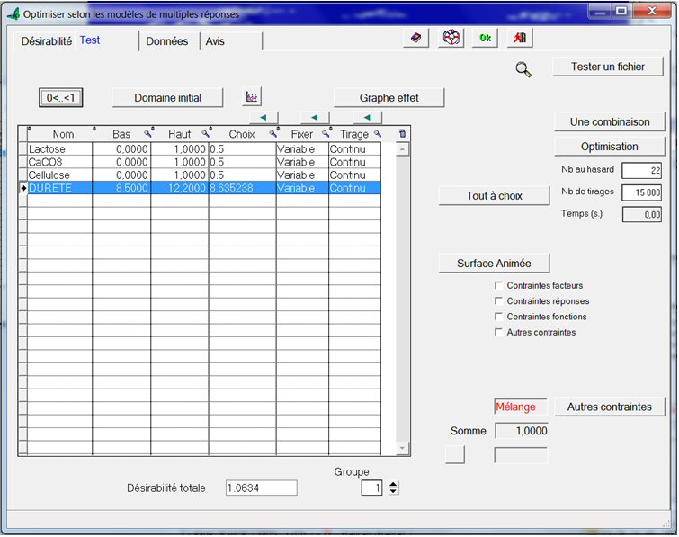
Task: Open help via the lifebuoy icon
Action: [451, 39]
